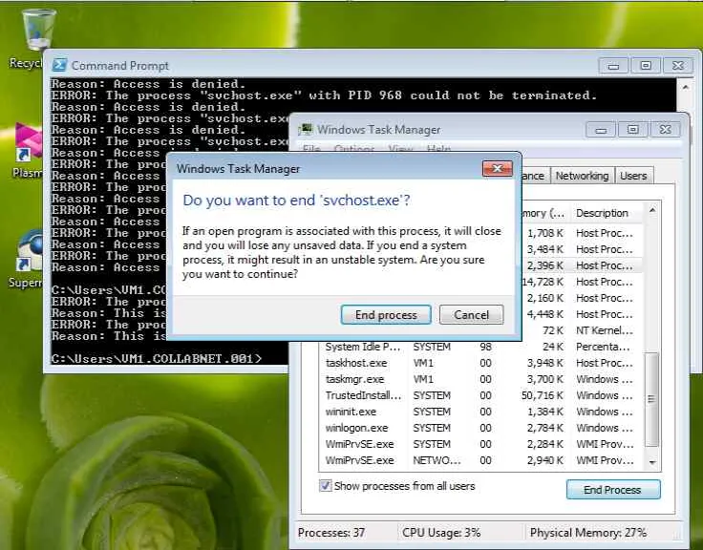Click the NT Kernel... description cell
703x550 pixels.
(x=605, y=330)
